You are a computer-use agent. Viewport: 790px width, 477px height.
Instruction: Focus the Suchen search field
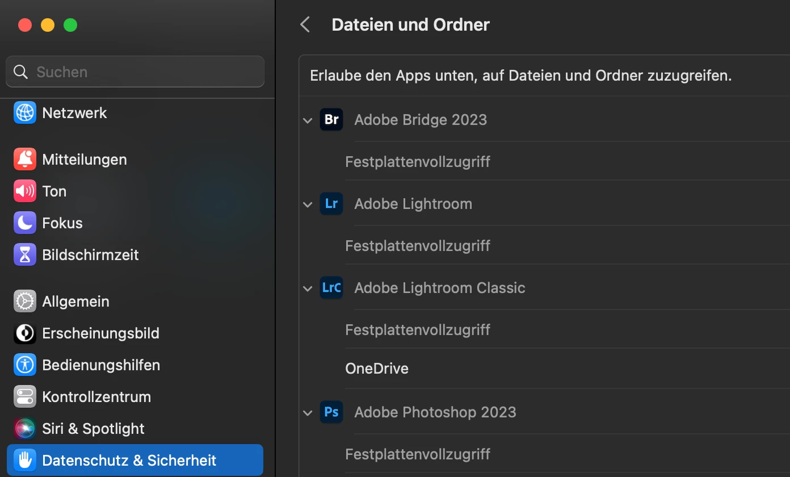[x=135, y=72]
